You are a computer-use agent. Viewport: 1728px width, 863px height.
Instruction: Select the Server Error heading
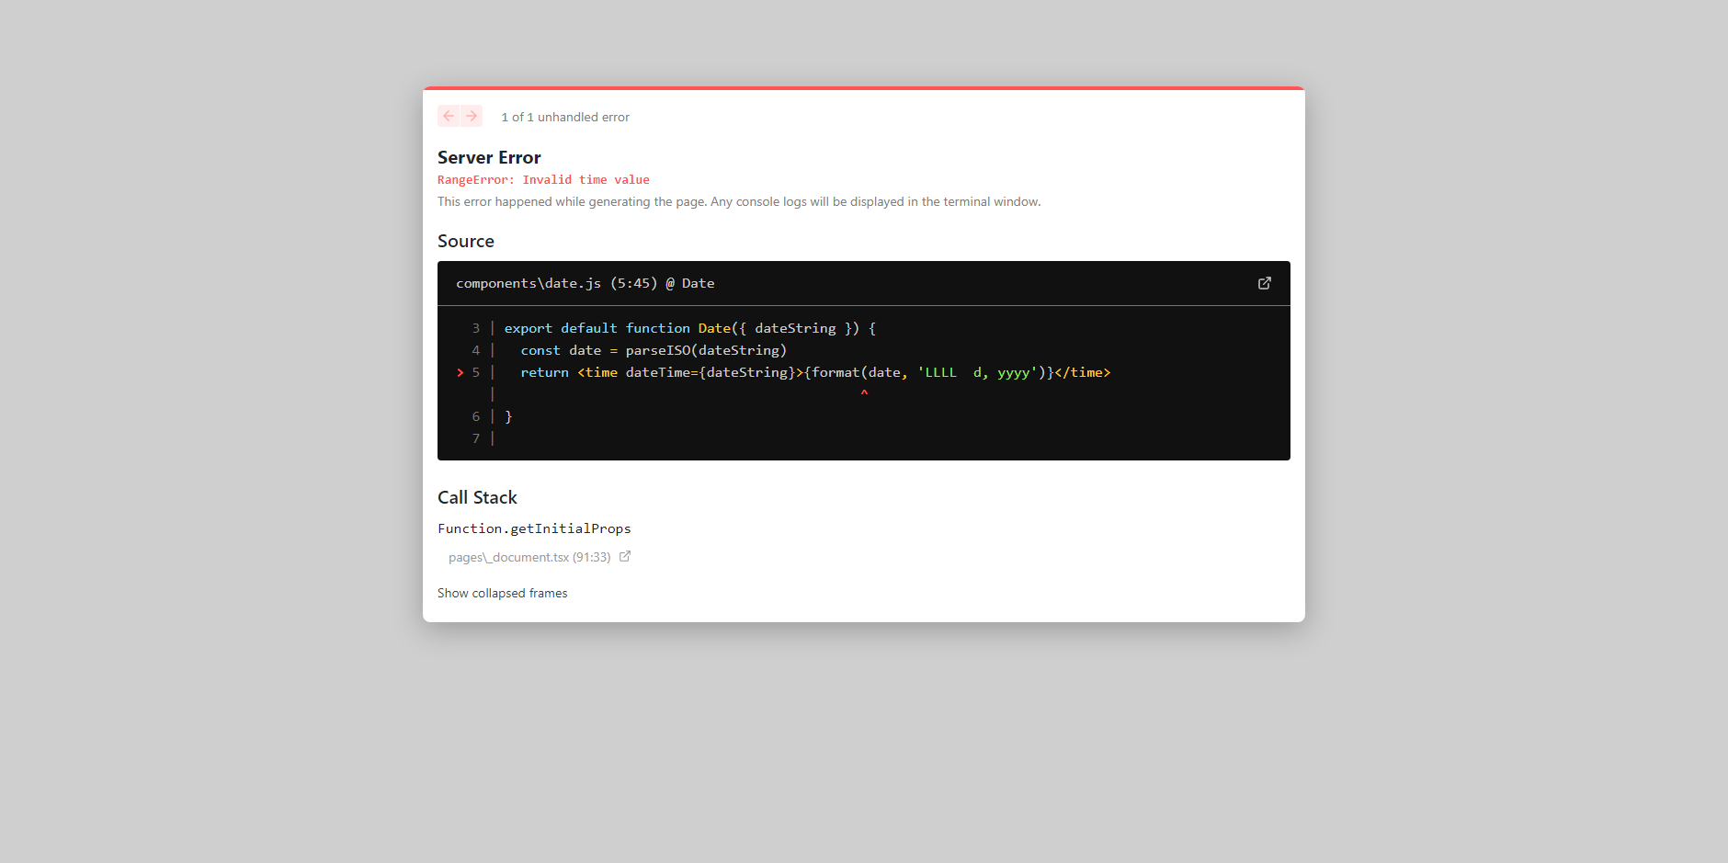[x=489, y=157]
